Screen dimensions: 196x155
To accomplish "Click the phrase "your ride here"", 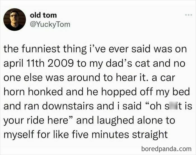I will [36, 120].
